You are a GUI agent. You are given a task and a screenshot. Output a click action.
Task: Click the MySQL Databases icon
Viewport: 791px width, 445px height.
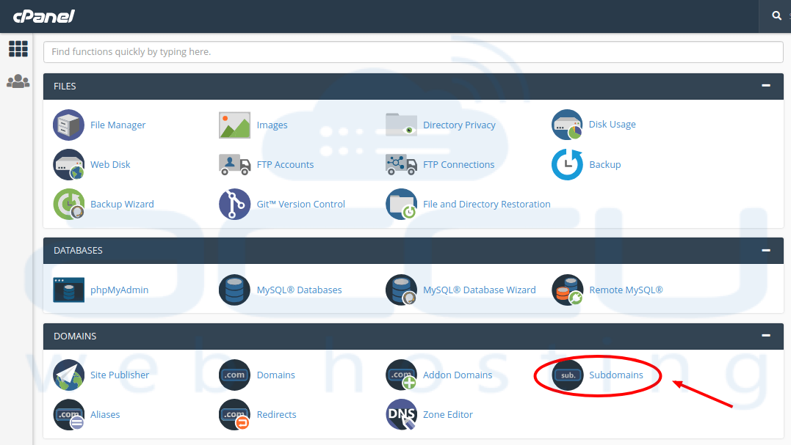pos(234,290)
